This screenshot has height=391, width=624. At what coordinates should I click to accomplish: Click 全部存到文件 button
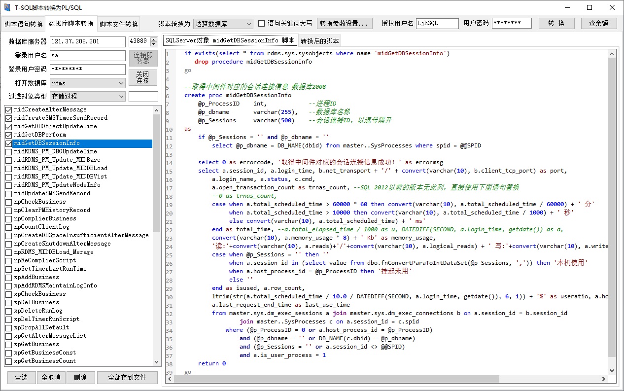[127, 377]
